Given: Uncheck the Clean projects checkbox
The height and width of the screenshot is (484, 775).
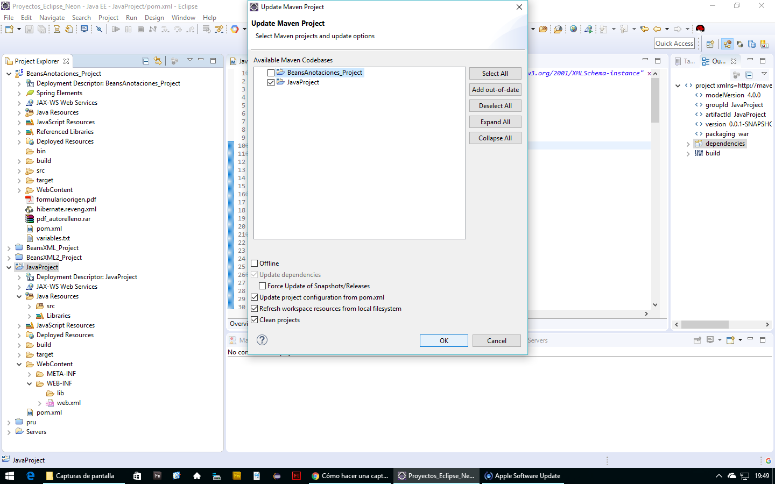Looking at the screenshot, I should 255,320.
